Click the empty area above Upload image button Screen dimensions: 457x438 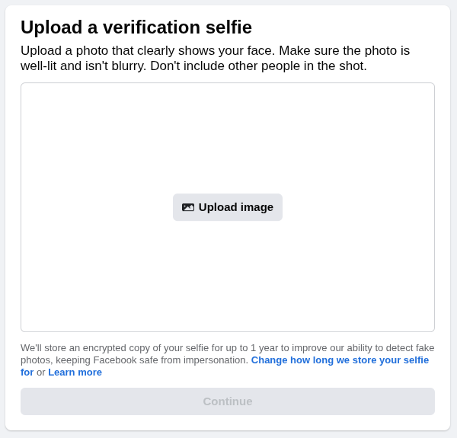(227, 137)
